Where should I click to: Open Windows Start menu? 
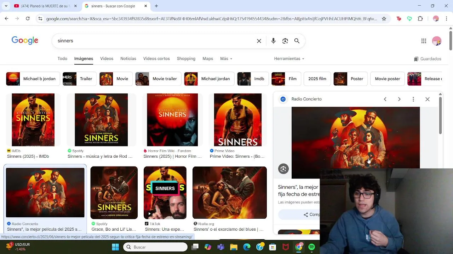(115, 247)
